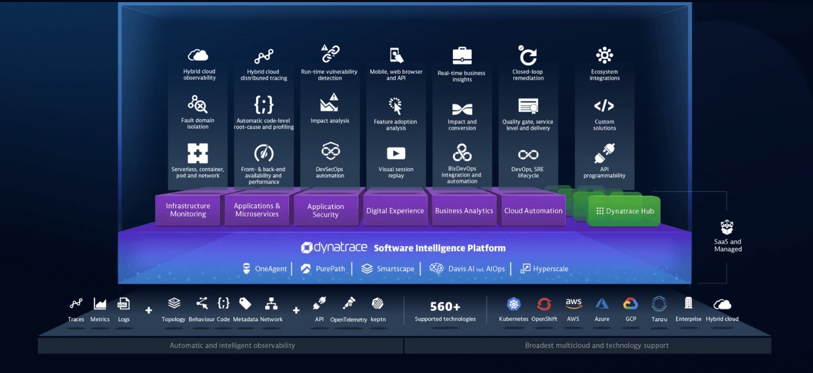Select the Closed-loop remediation icon
The image size is (813, 373).
(527, 55)
